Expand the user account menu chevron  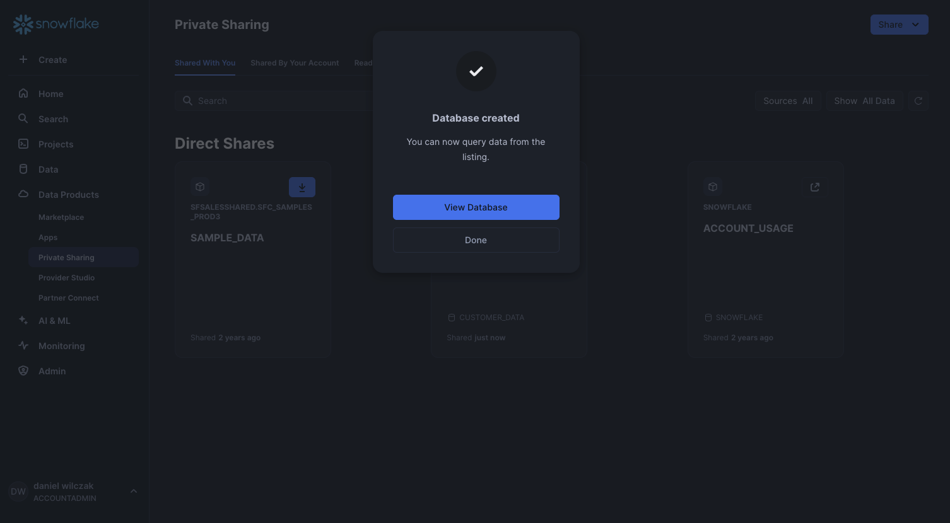pyautogui.click(x=134, y=491)
